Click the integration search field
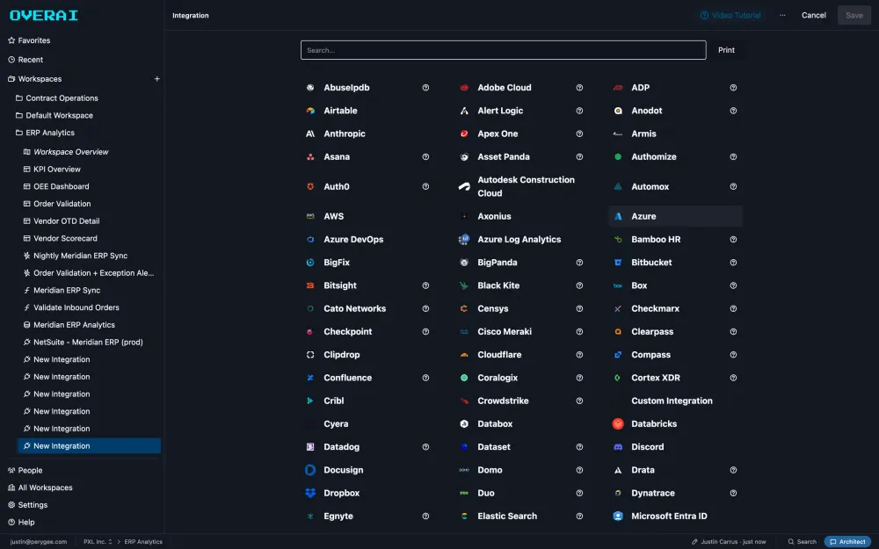 503,50
